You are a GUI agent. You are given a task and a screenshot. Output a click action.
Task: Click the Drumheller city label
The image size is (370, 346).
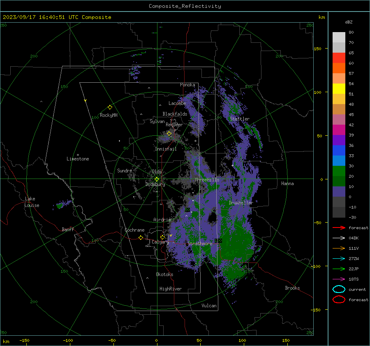pos(241,203)
